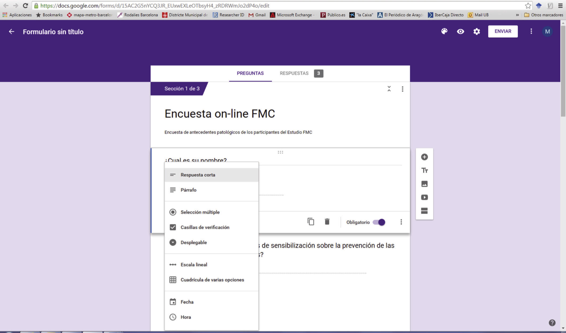Toggle the Obligatorio switch
This screenshot has width=566, height=333.
click(x=379, y=222)
